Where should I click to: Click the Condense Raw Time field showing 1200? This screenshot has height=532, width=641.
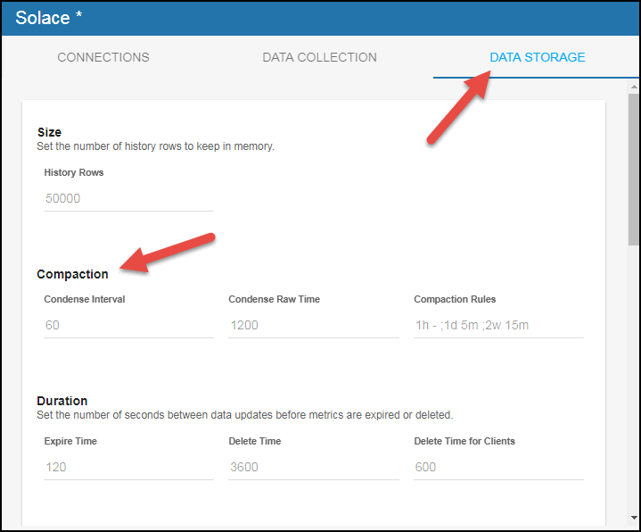[313, 325]
